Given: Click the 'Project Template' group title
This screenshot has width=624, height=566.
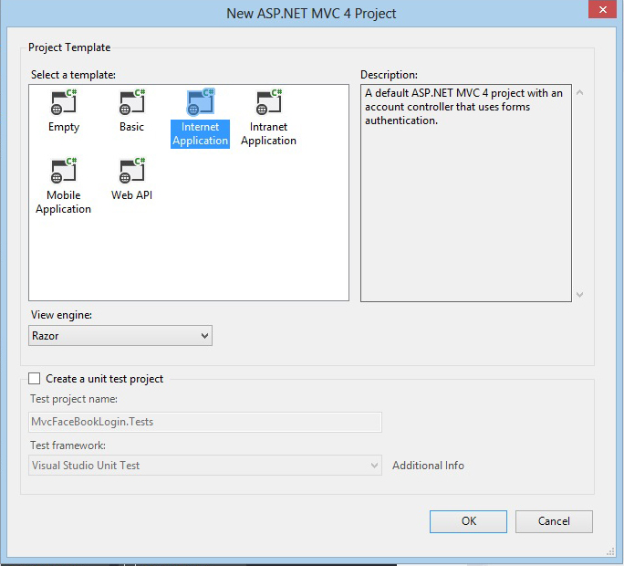Looking at the screenshot, I should 69,47.
